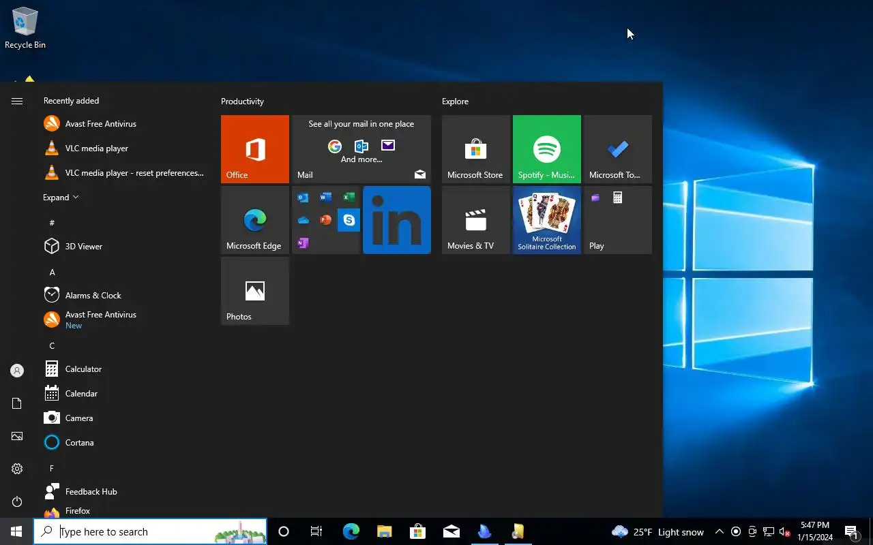Viewport: 873px width, 545px height.
Task: Open PowerPoint in the Office folder tile
Action: click(x=326, y=220)
